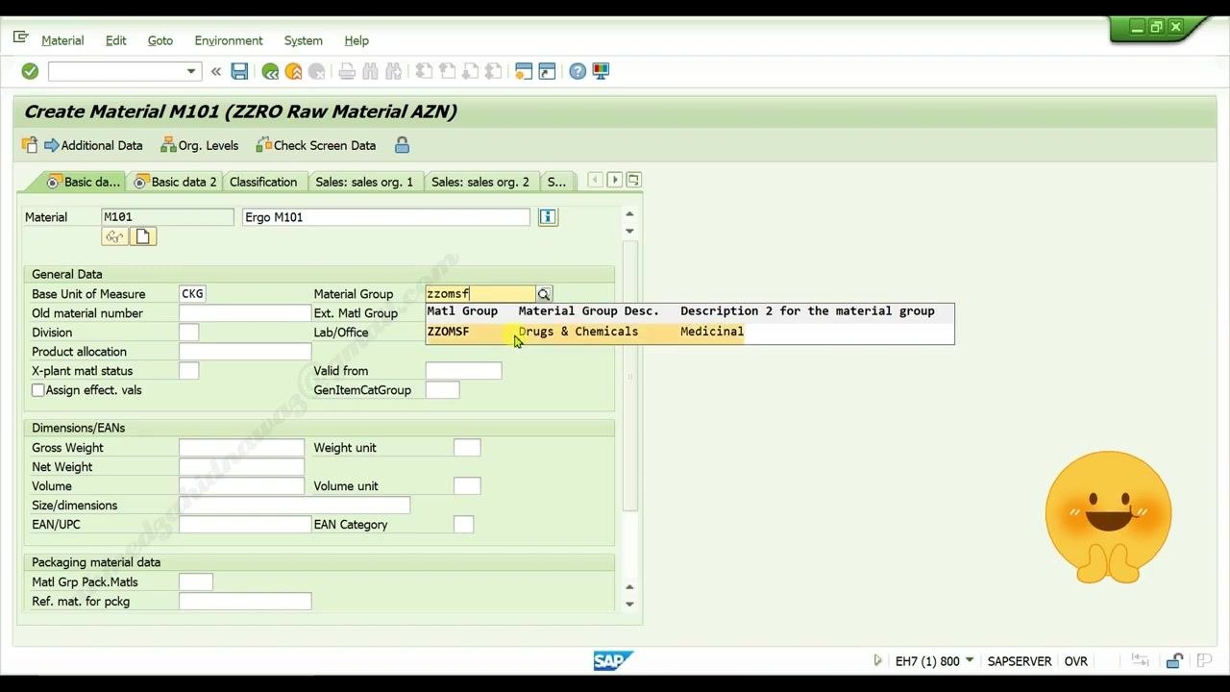
Task: Click the Create New Session icon
Action: point(524,71)
